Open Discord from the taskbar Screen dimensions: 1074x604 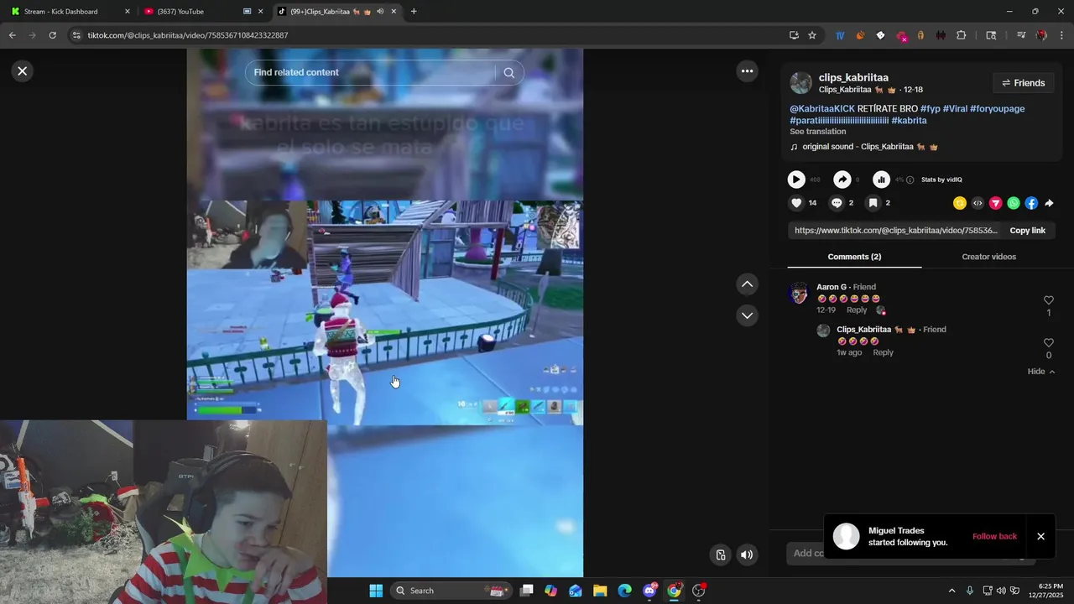point(649,591)
